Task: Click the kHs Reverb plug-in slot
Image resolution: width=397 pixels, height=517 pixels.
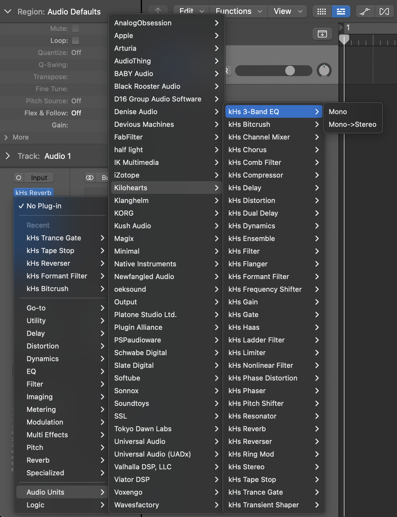Action: click(x=33, y=193)
